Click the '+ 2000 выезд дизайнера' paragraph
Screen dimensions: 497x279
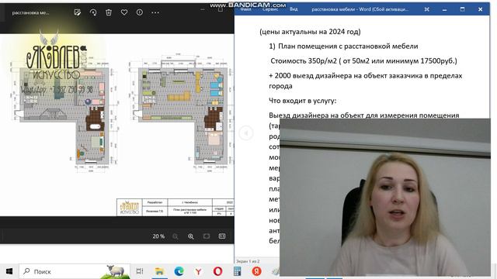point(366,81)
